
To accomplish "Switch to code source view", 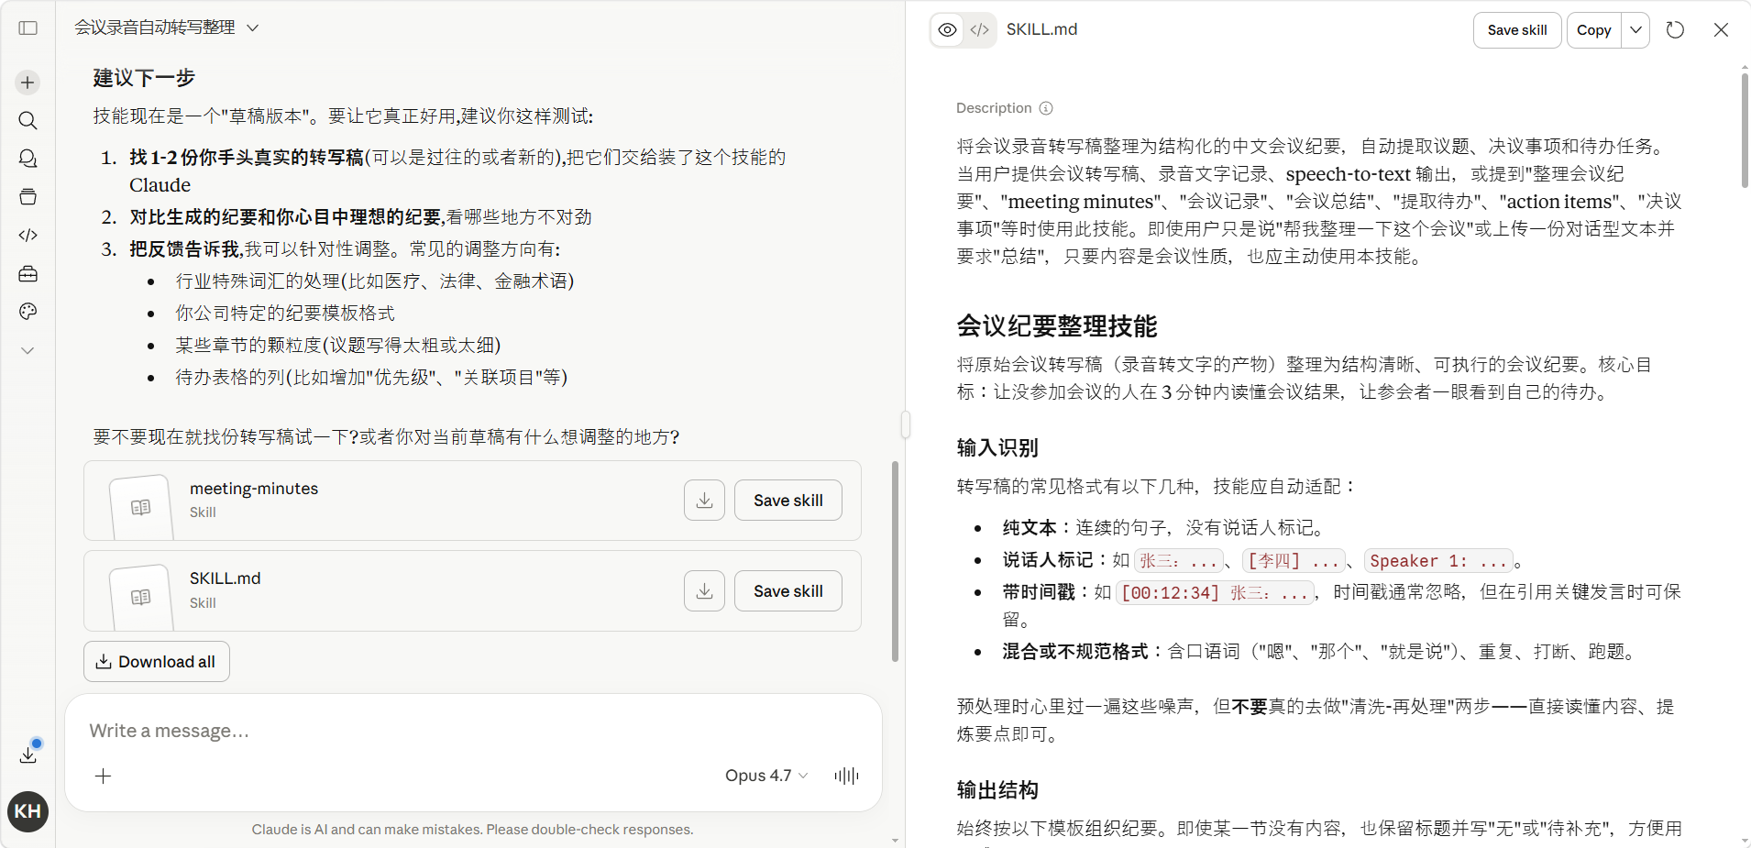I will (x=980, y=29).
